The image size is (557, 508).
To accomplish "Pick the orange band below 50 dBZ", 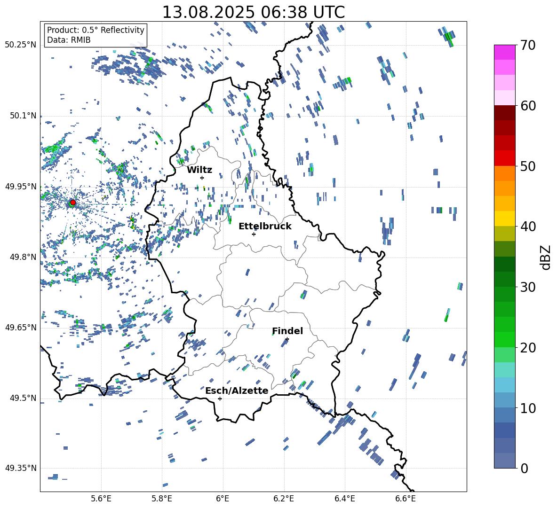I will [505, 173].
